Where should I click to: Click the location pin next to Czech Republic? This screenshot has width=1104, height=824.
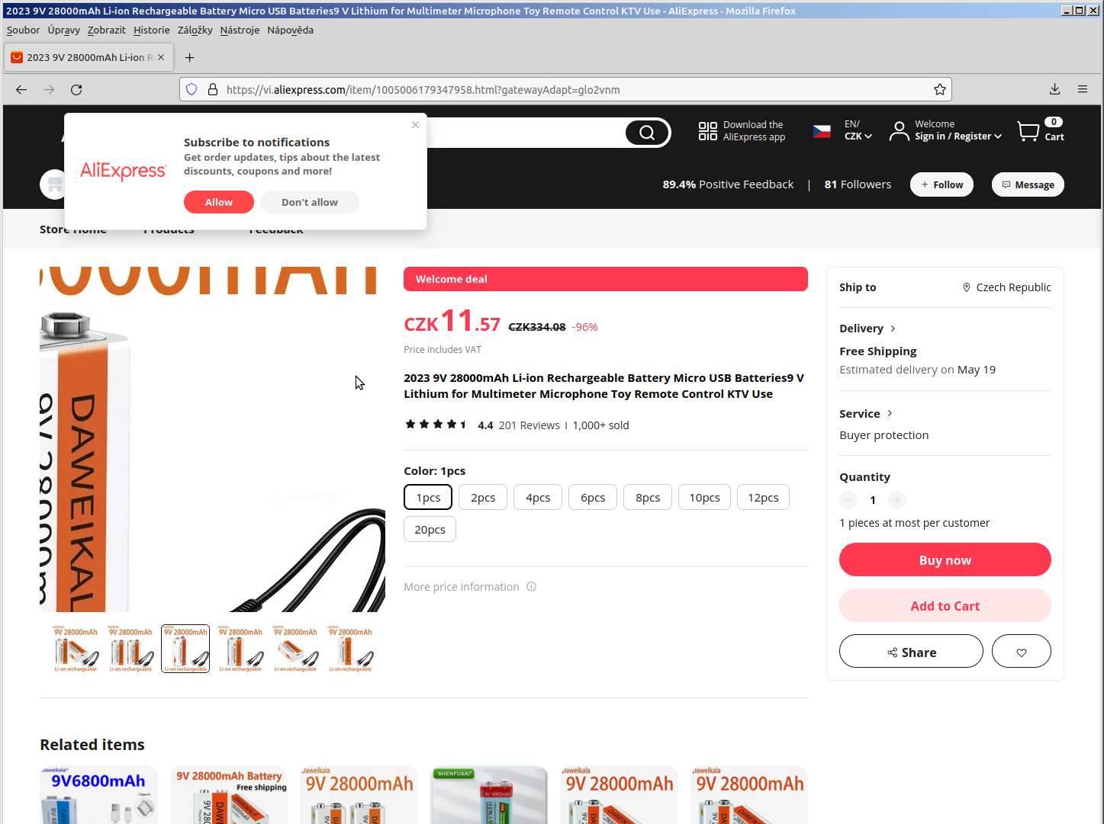[x=967, y=287]
